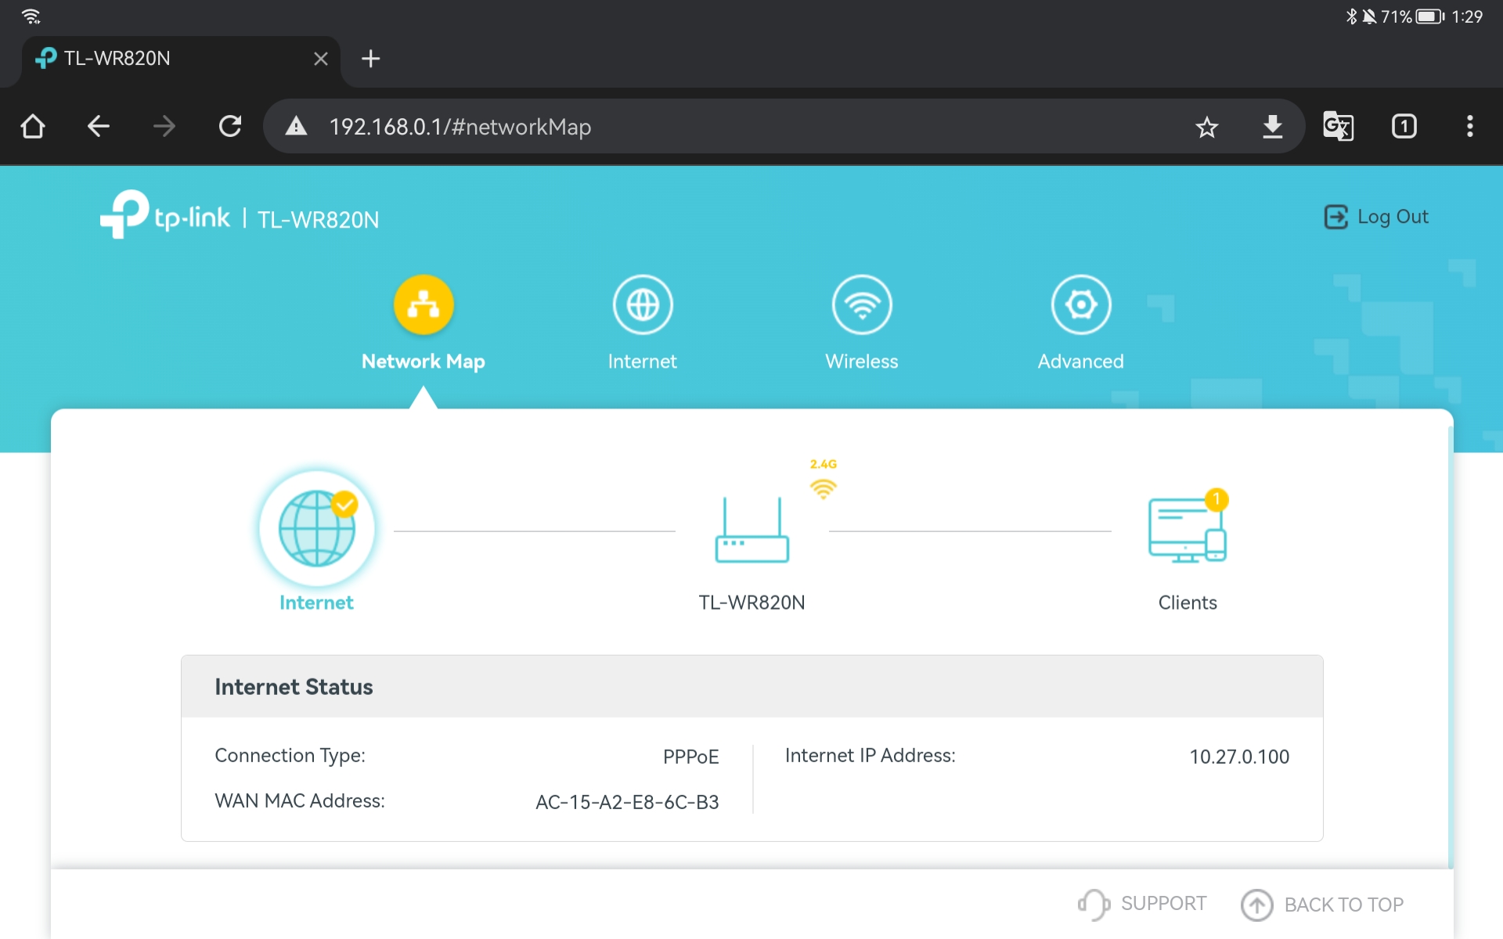This screenshot has width=1503, height=939.
Task: Click the address bar URL
Action: point(460,127)
